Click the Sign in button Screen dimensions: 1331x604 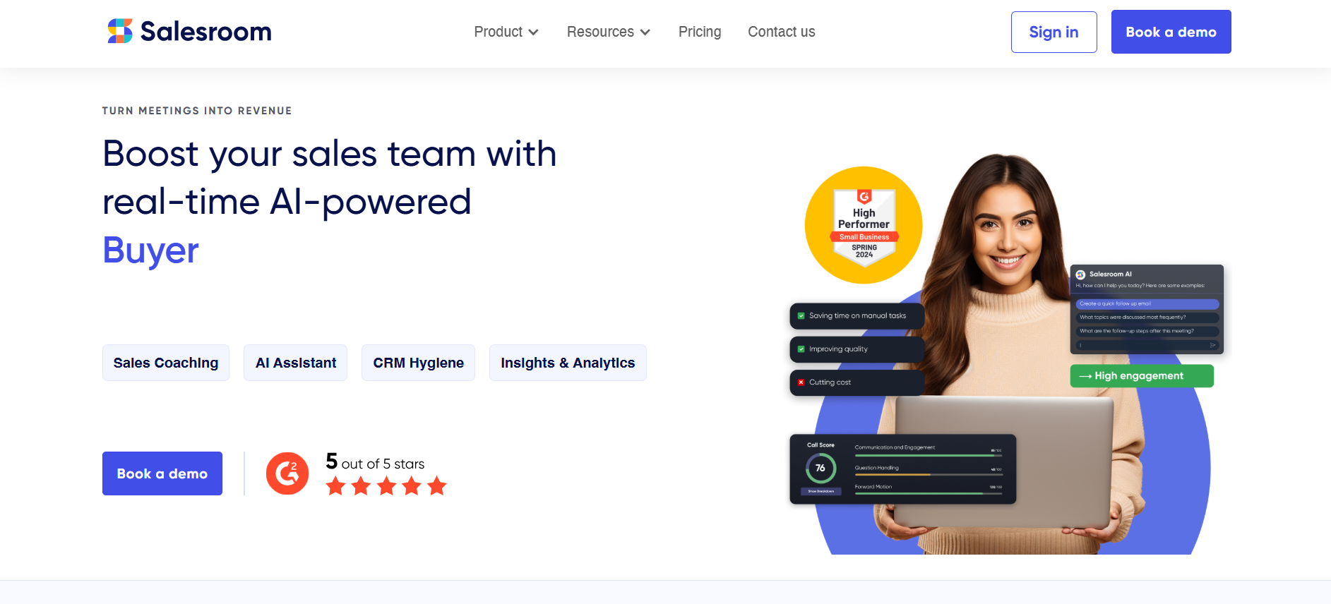point(1054,32)
